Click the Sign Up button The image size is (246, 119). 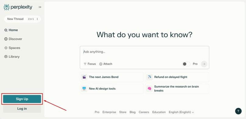pyautogui.click(x=22, y=99)
